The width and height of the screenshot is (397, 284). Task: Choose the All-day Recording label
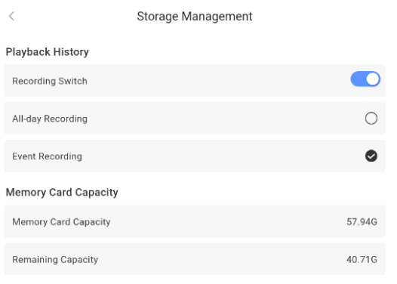pyautogui.click(x=50, y=119)
